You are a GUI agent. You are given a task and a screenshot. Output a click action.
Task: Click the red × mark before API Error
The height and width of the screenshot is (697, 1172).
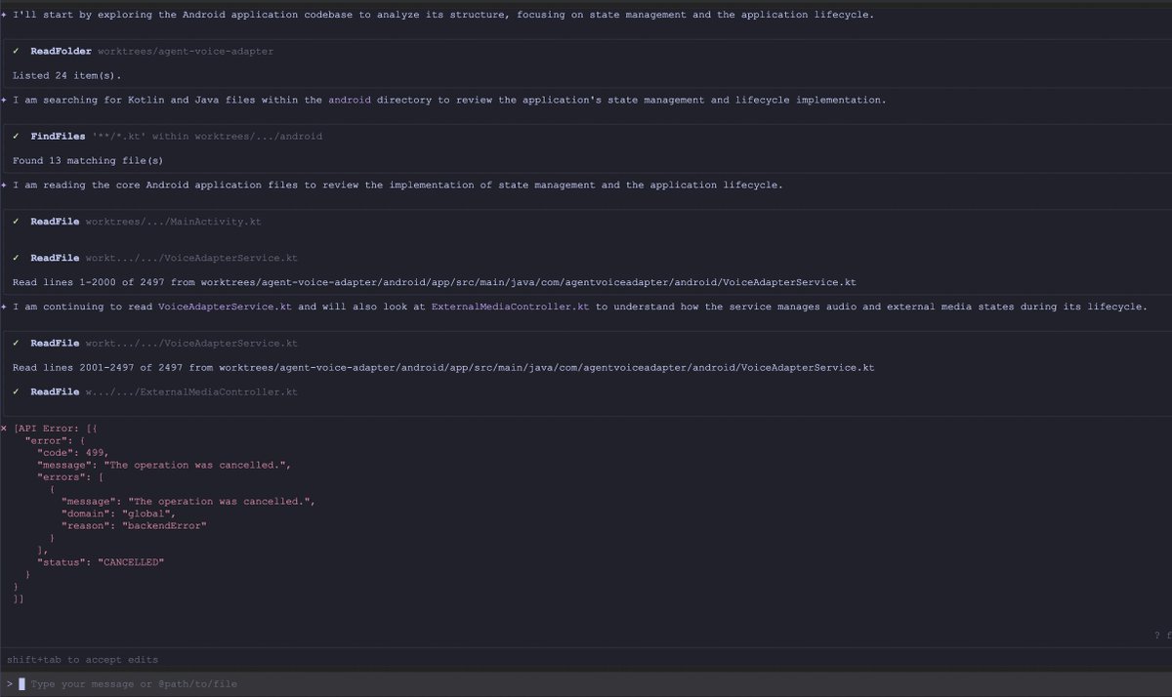4,429
